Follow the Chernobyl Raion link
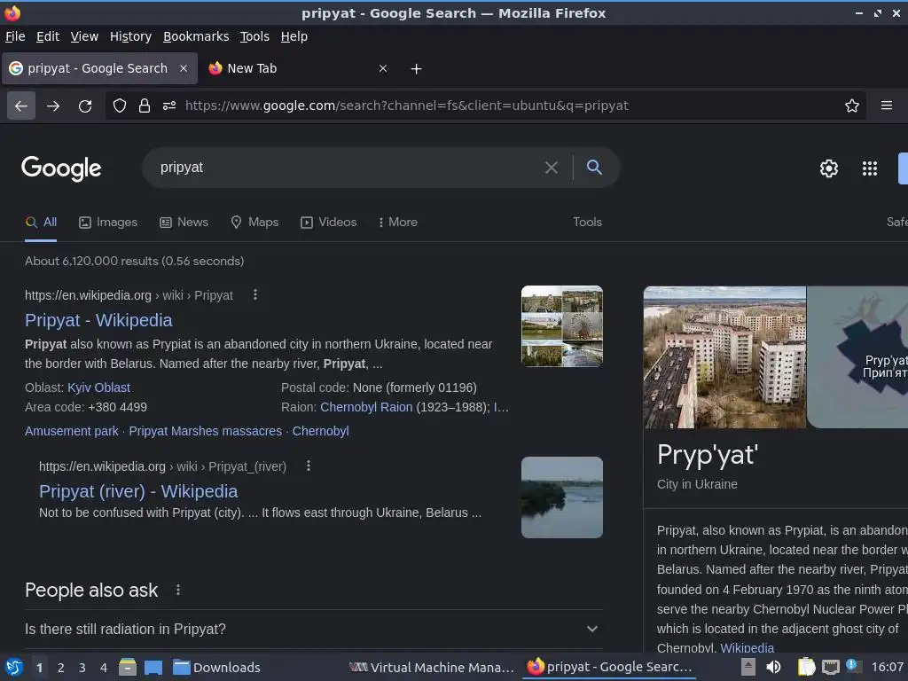This screenshot has width=908, height=681. pos(366,407)
